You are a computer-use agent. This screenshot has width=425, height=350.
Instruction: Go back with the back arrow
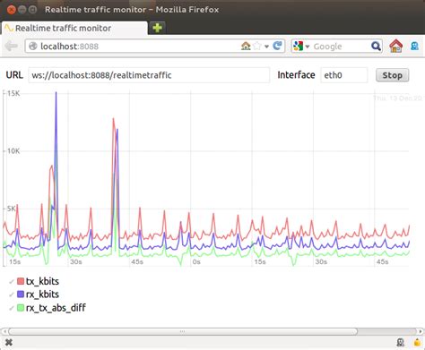(12, 47)
